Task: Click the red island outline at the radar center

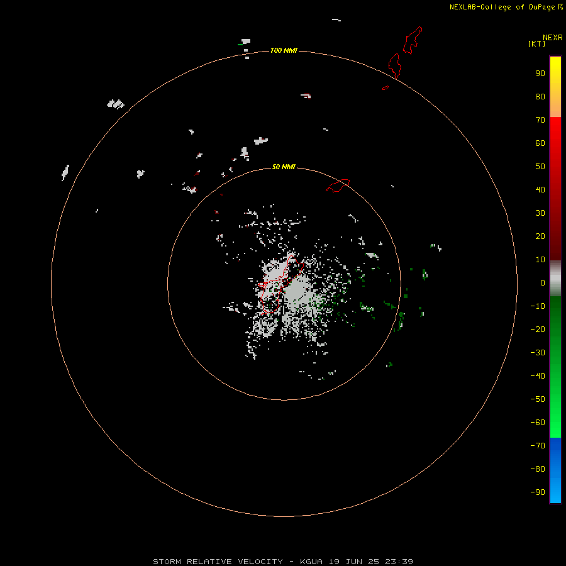Action: pos(281,284)
